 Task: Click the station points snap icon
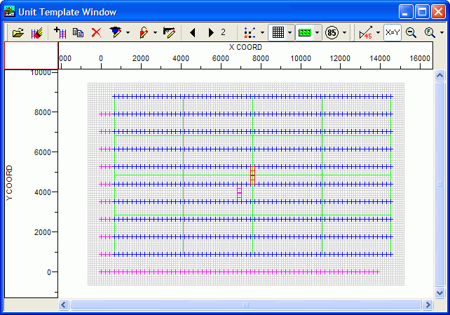click(250, 33)
